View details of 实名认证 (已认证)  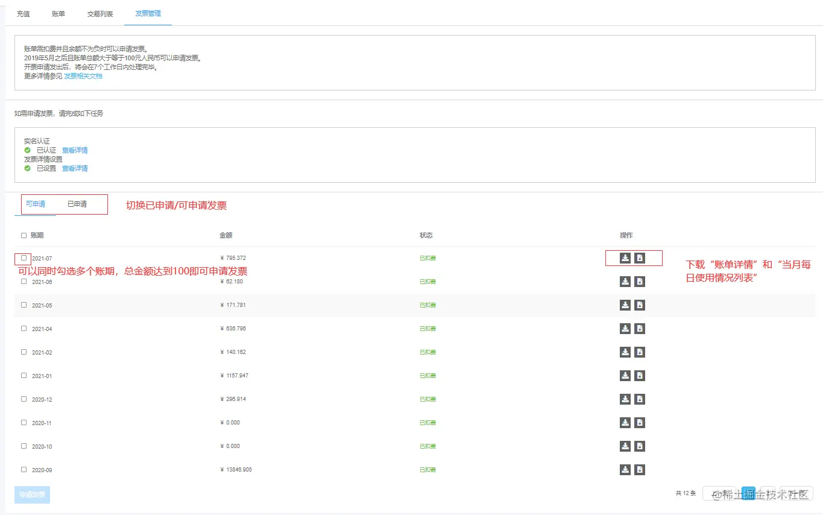click(x=75, y=150)
